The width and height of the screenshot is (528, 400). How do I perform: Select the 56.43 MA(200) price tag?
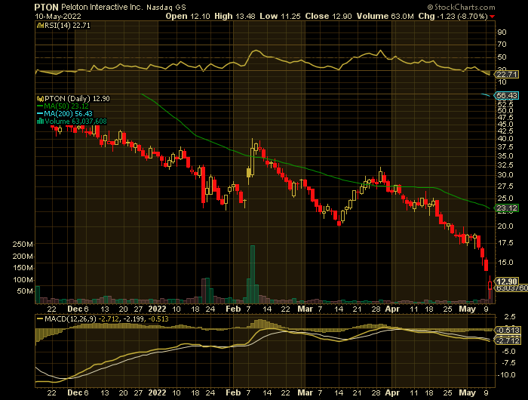pos(505,95)
